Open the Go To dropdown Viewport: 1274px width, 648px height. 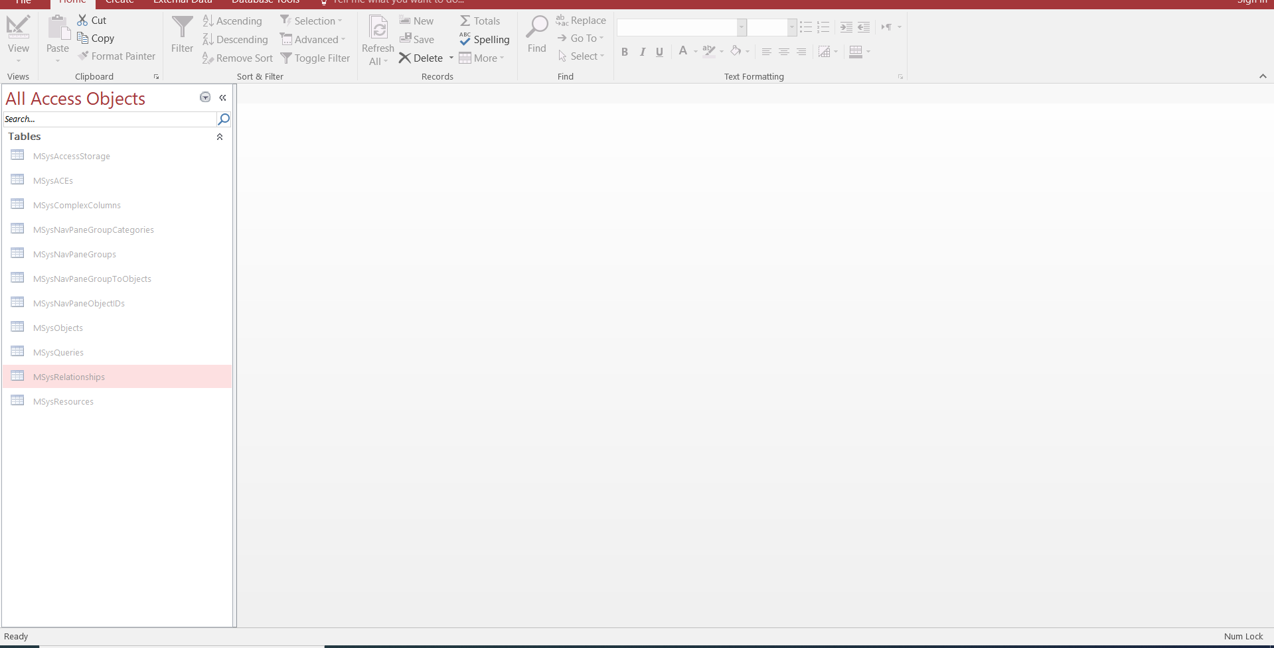point(581,38)
